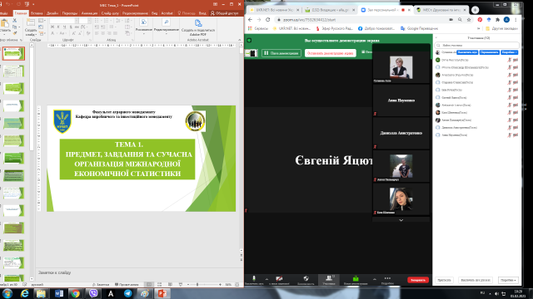
Task: Open the Рецензирование ribbon tab
Action: coord(135,13)
